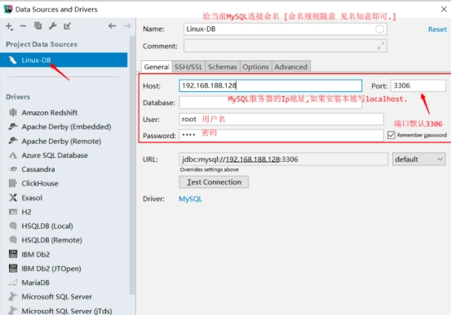This screenshot has width=451, height=315.
Task: Switch to the Schemas tab
Action: coord(223,67)
